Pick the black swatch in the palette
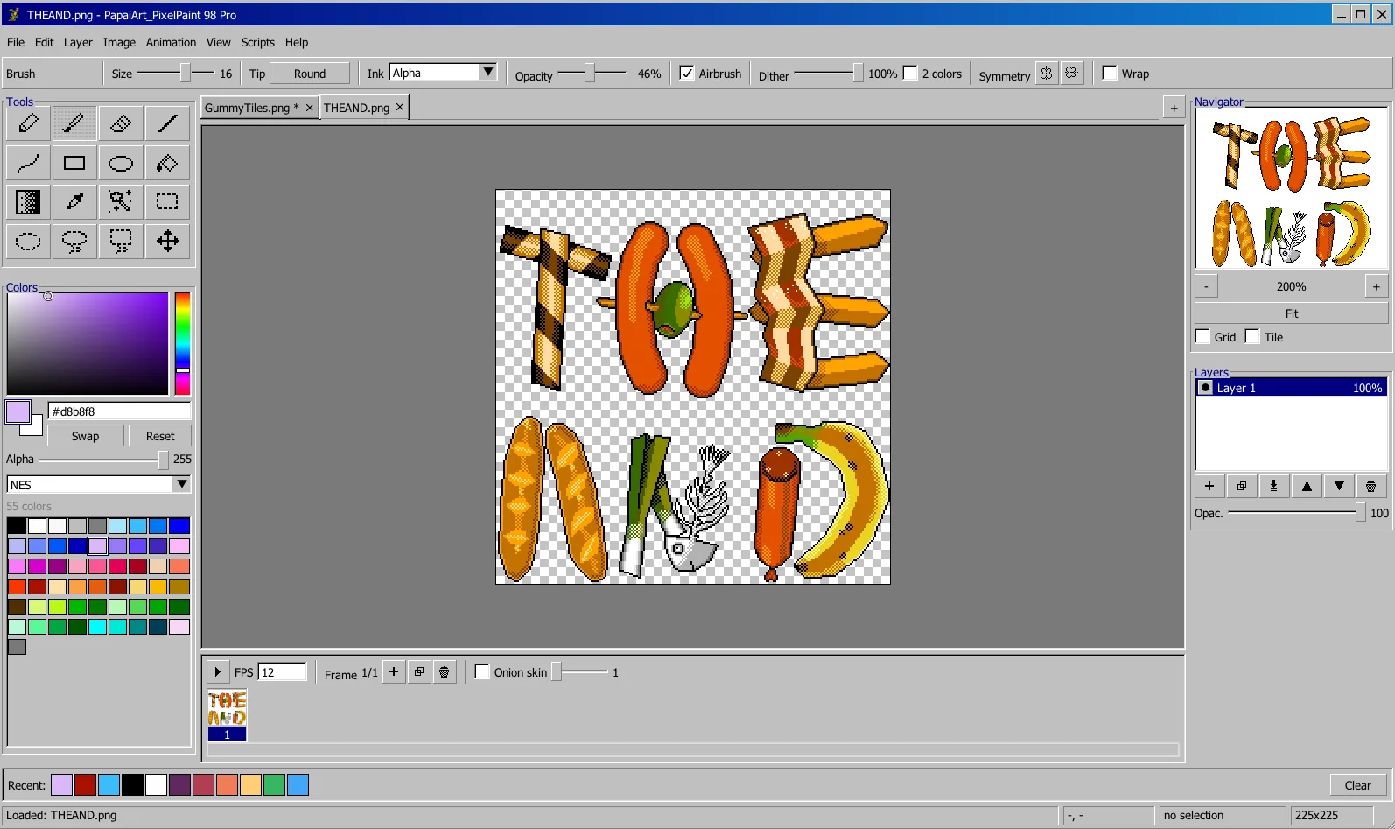 pyautogui.click(x=17, y=526)
